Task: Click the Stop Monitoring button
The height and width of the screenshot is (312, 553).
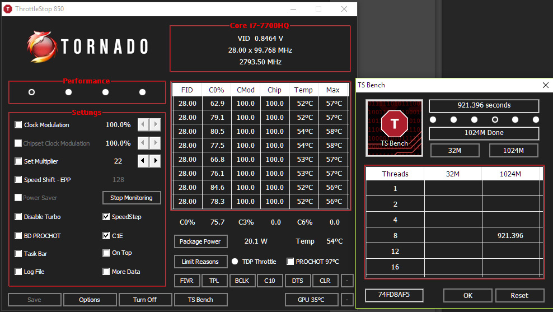Action: (132, 198)
